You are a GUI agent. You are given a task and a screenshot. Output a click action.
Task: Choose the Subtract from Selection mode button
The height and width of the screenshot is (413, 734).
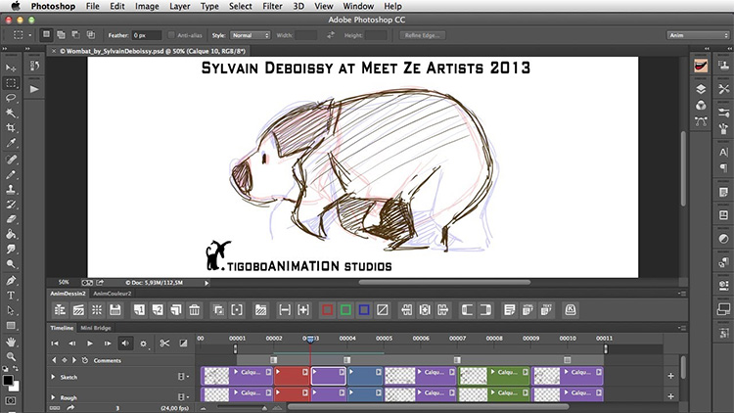pos(75,34)
